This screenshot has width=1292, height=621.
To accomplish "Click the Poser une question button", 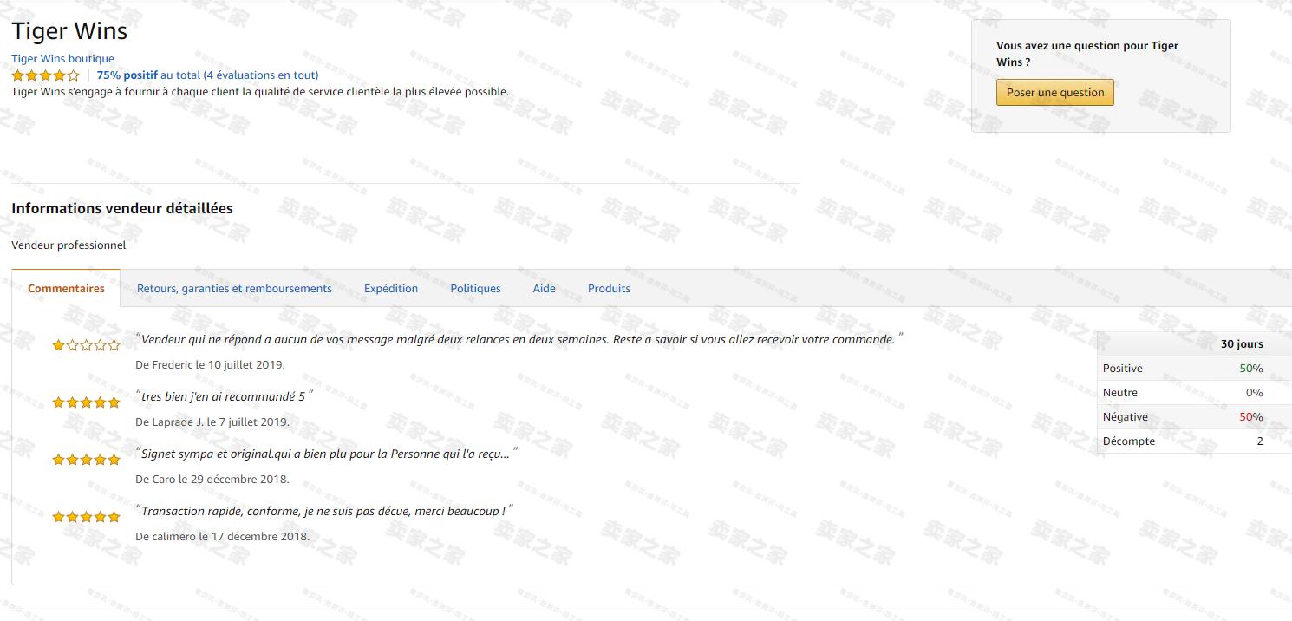I will (x=1055, y=93).
